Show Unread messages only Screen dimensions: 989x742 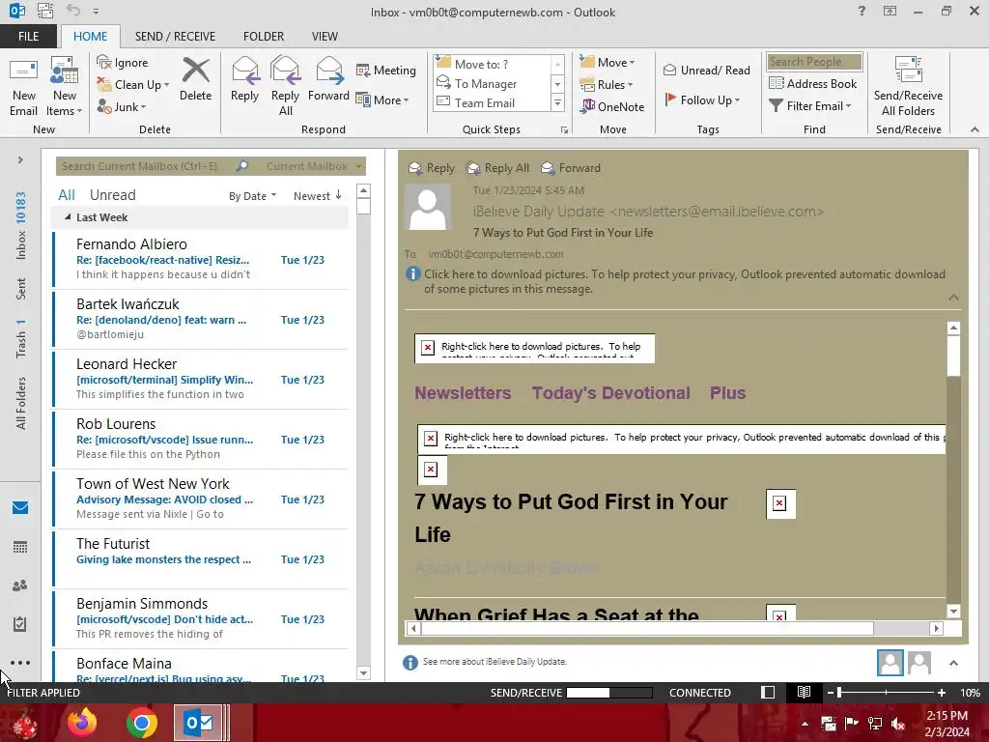tap(112, 195)
